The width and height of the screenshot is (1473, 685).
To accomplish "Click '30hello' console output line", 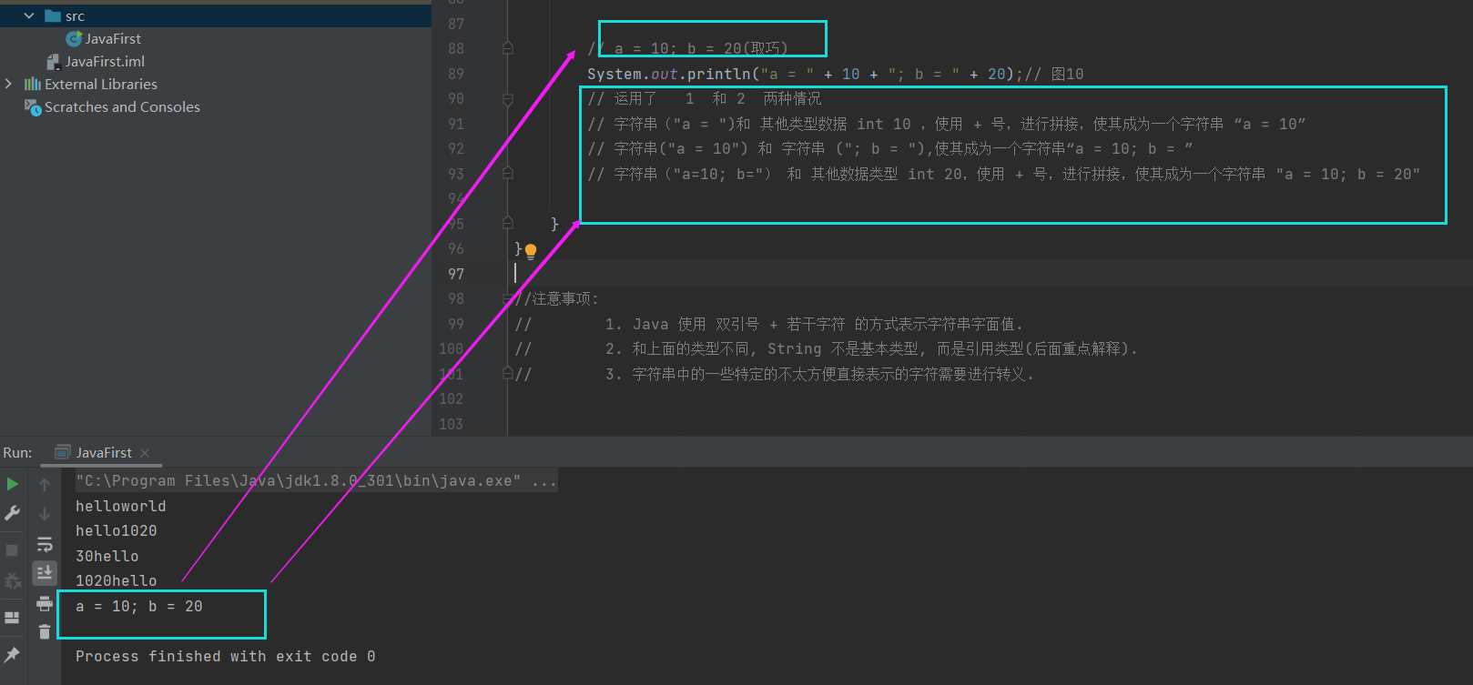I will pyautogui.click(x=107, y=556).
